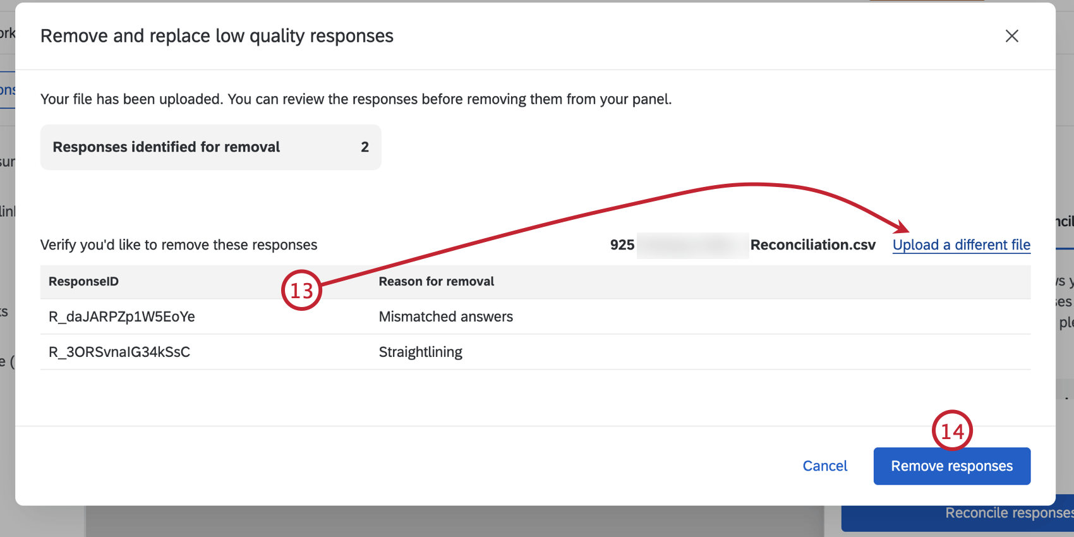Click the red step 13 marker
The width and height of the screenshot is (1074, 537).
pos(301,291)
